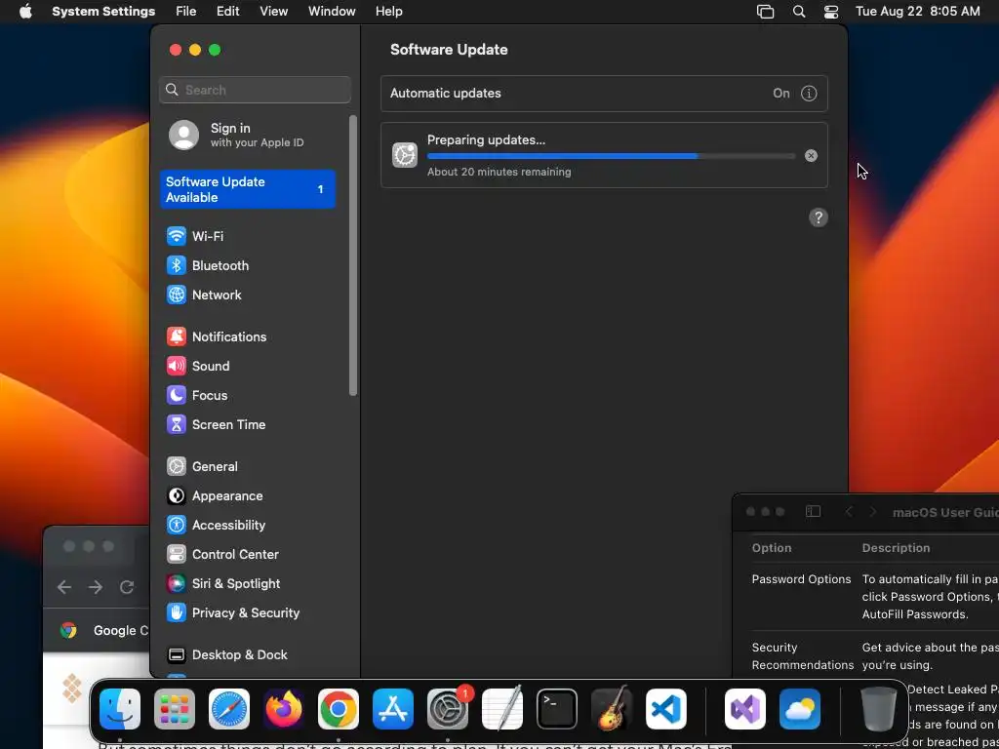Open the Help menu
999x749 pixels.
click(388, 12)
